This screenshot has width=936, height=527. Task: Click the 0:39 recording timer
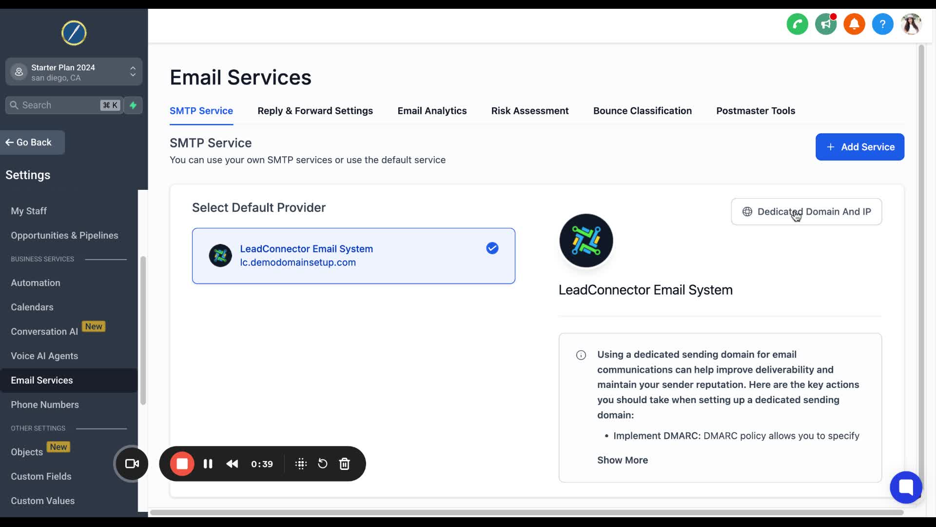(262, 464)
